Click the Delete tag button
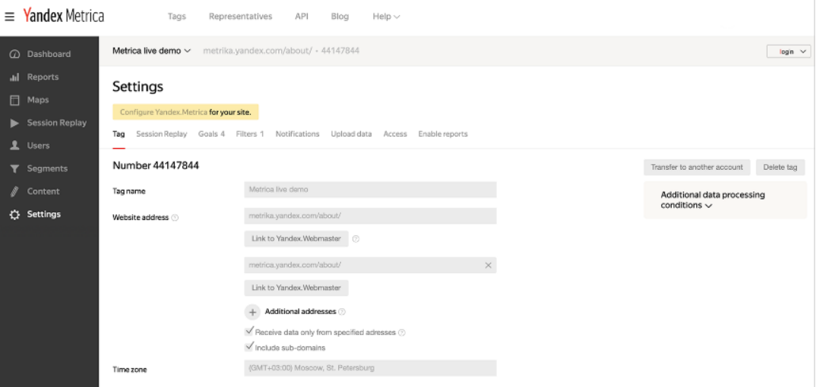 point(780,167)
